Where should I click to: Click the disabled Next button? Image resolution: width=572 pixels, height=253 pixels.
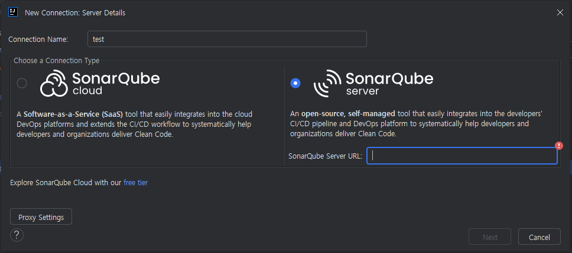click(x=490, y=237)
